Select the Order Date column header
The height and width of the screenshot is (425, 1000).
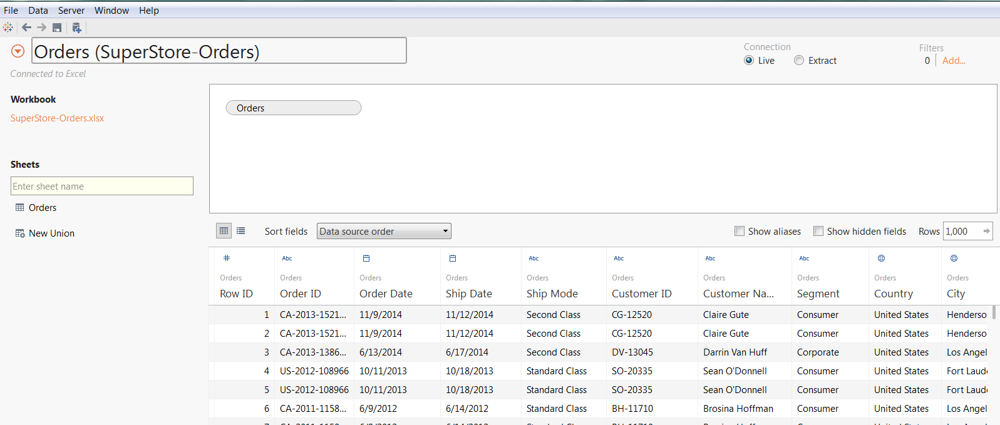pyautogui.click(x=386, y=294)
